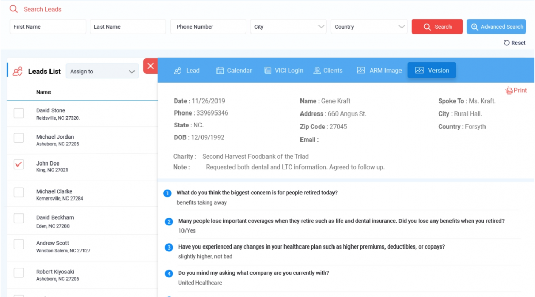Click the zip code 27045
This screenshot has height=297, width=535.
click(x=339, y=127)
